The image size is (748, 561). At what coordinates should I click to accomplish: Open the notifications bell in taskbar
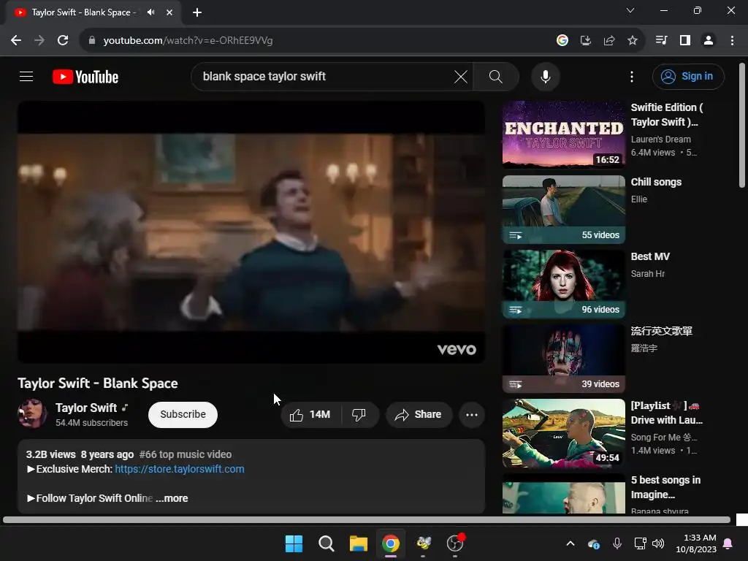coord(728,543)
